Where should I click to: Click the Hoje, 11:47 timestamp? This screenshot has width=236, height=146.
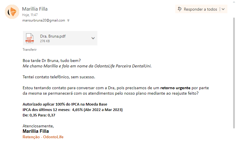click(30, 15)
